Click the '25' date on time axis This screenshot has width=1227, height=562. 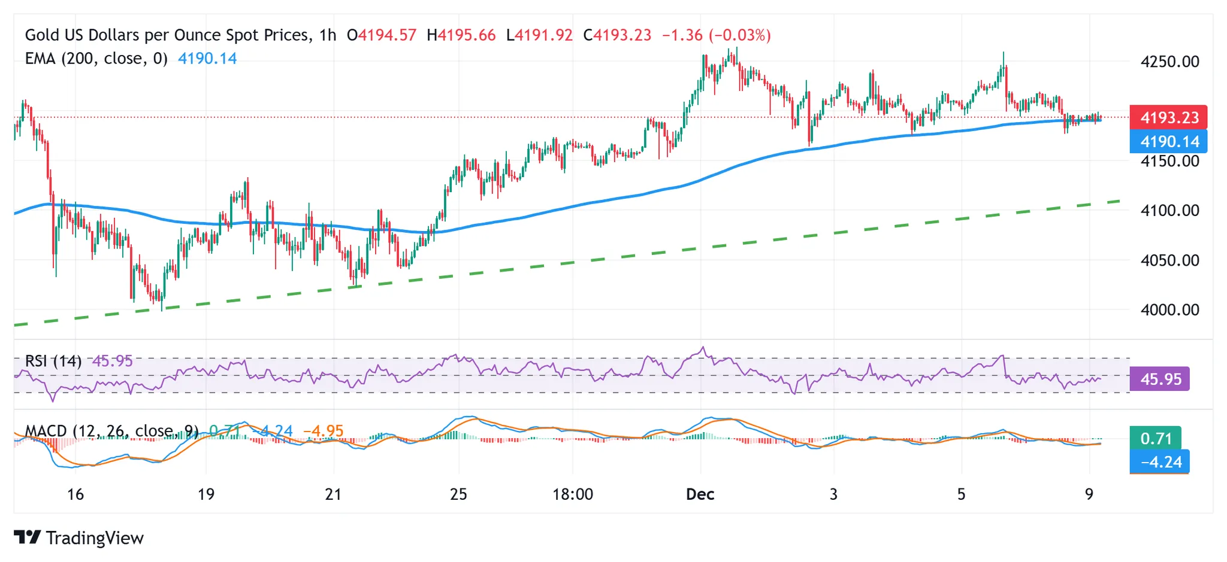(458, 494)
